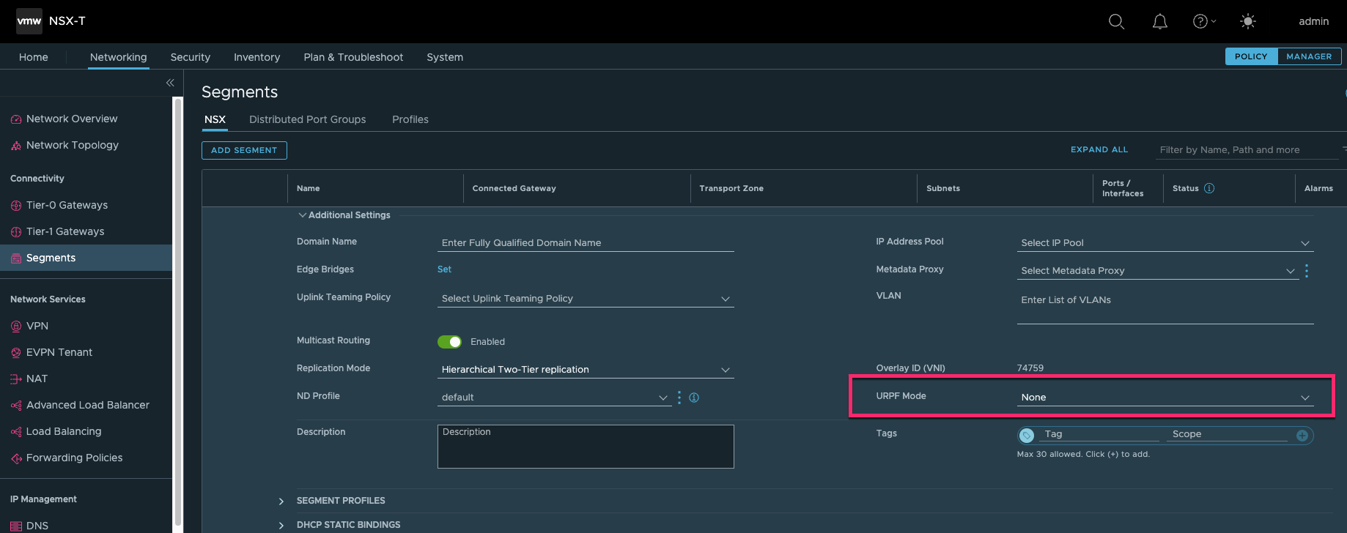1347x533 pixels.
Task: Open Forwarding Policies page
Action: point(74,458)
